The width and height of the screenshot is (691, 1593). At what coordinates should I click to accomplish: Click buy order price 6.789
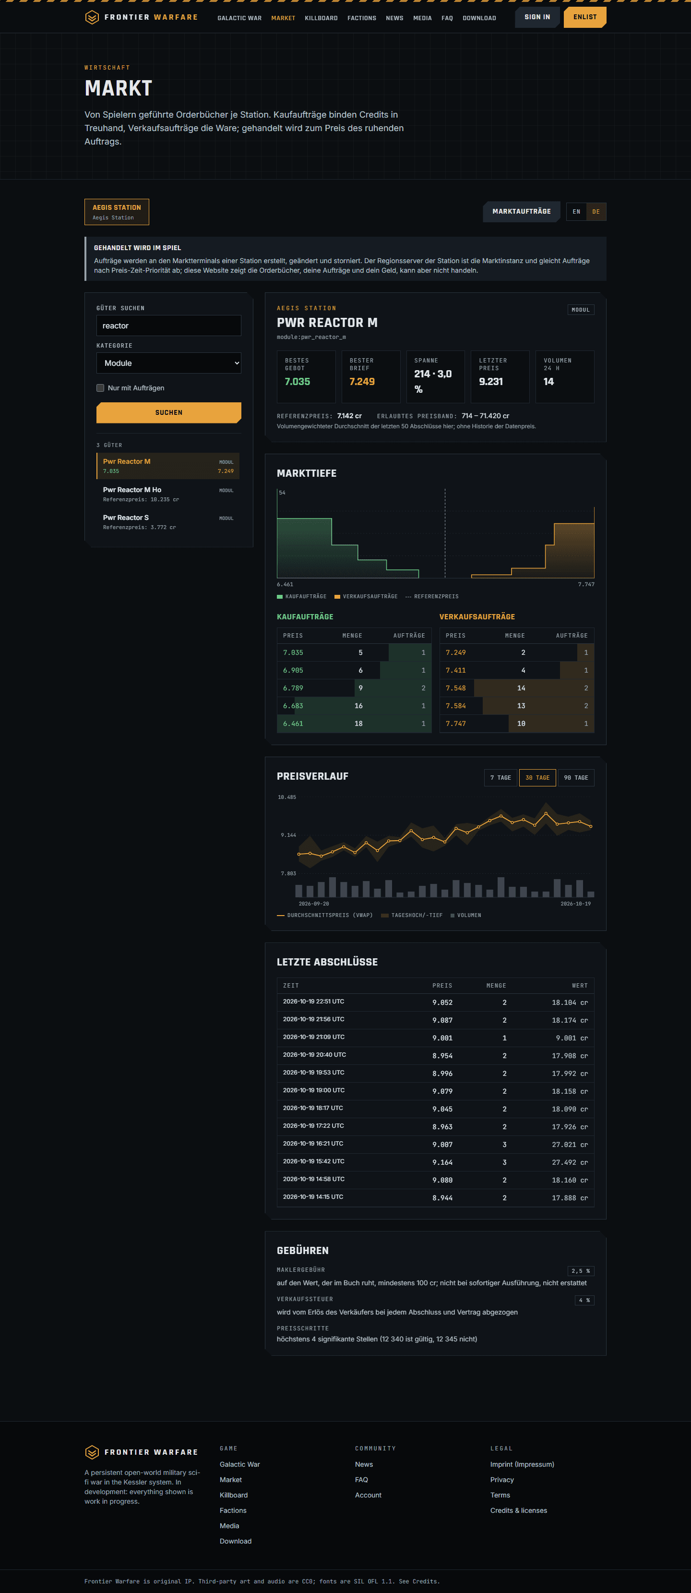[293, 688]
